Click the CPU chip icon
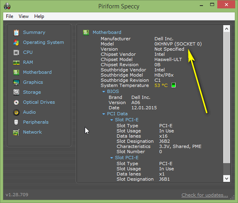The image size is (238, 203). (x=16, y=53)
